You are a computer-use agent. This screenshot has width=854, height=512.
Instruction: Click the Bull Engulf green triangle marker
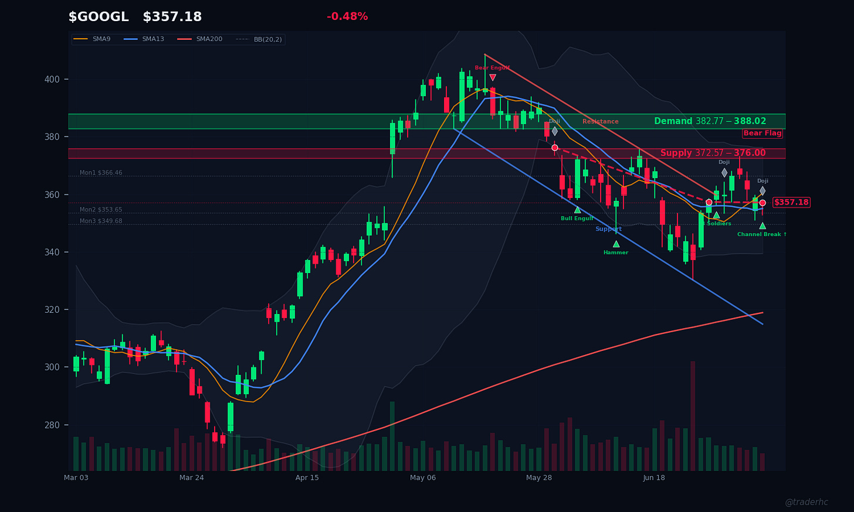(x=577, y=210)
